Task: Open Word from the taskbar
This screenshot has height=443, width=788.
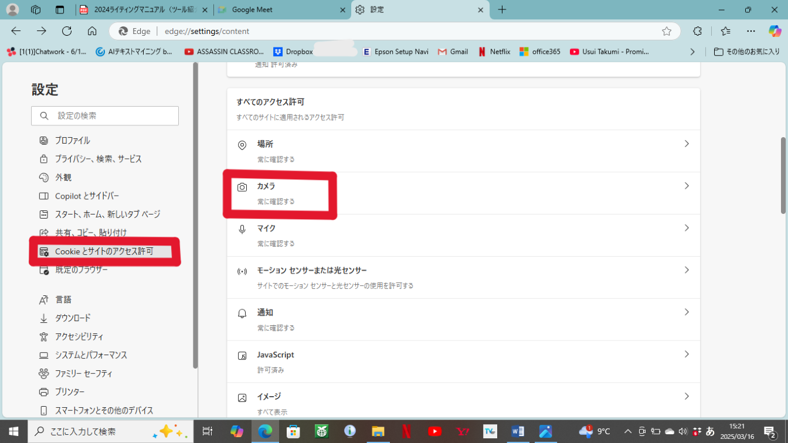Action: (517, 431)
